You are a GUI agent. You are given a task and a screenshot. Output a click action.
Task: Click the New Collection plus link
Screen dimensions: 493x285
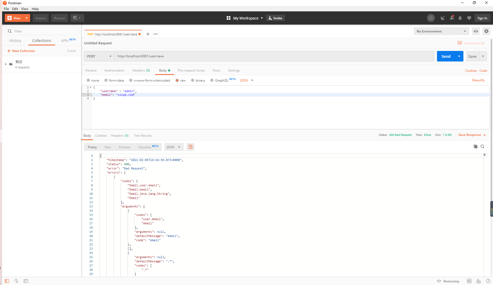(x=21, y=51)
